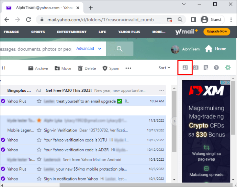
Task: Open the LIFE menu item
Action: click(102, 32)
